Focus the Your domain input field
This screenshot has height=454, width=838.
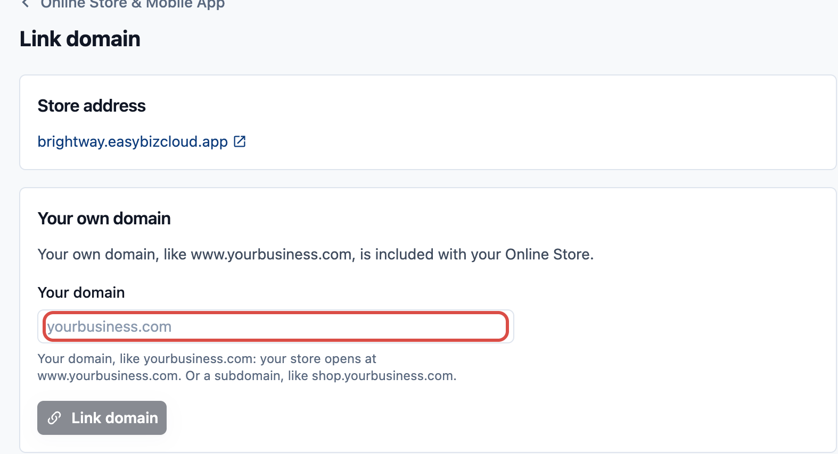point(276,326)
